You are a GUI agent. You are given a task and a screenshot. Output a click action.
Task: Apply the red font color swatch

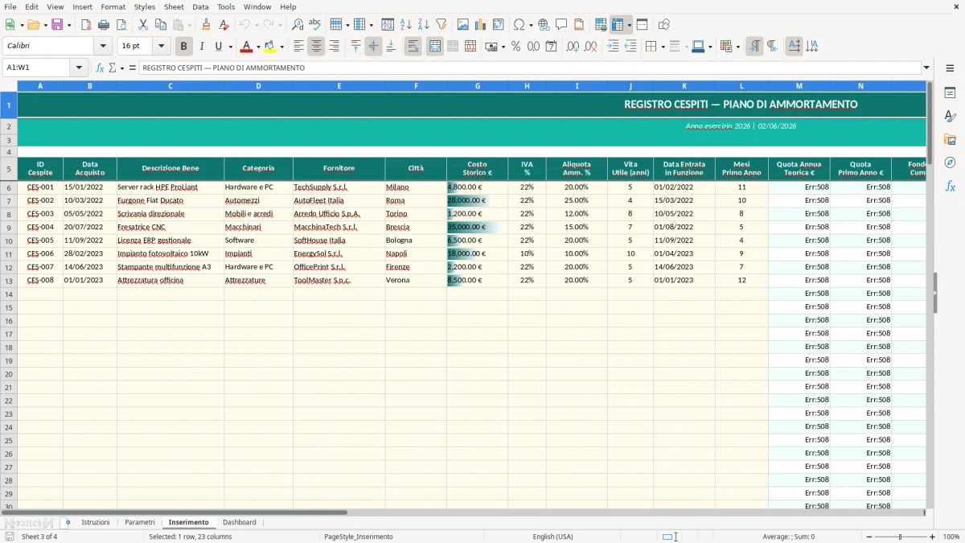(246, 47)
